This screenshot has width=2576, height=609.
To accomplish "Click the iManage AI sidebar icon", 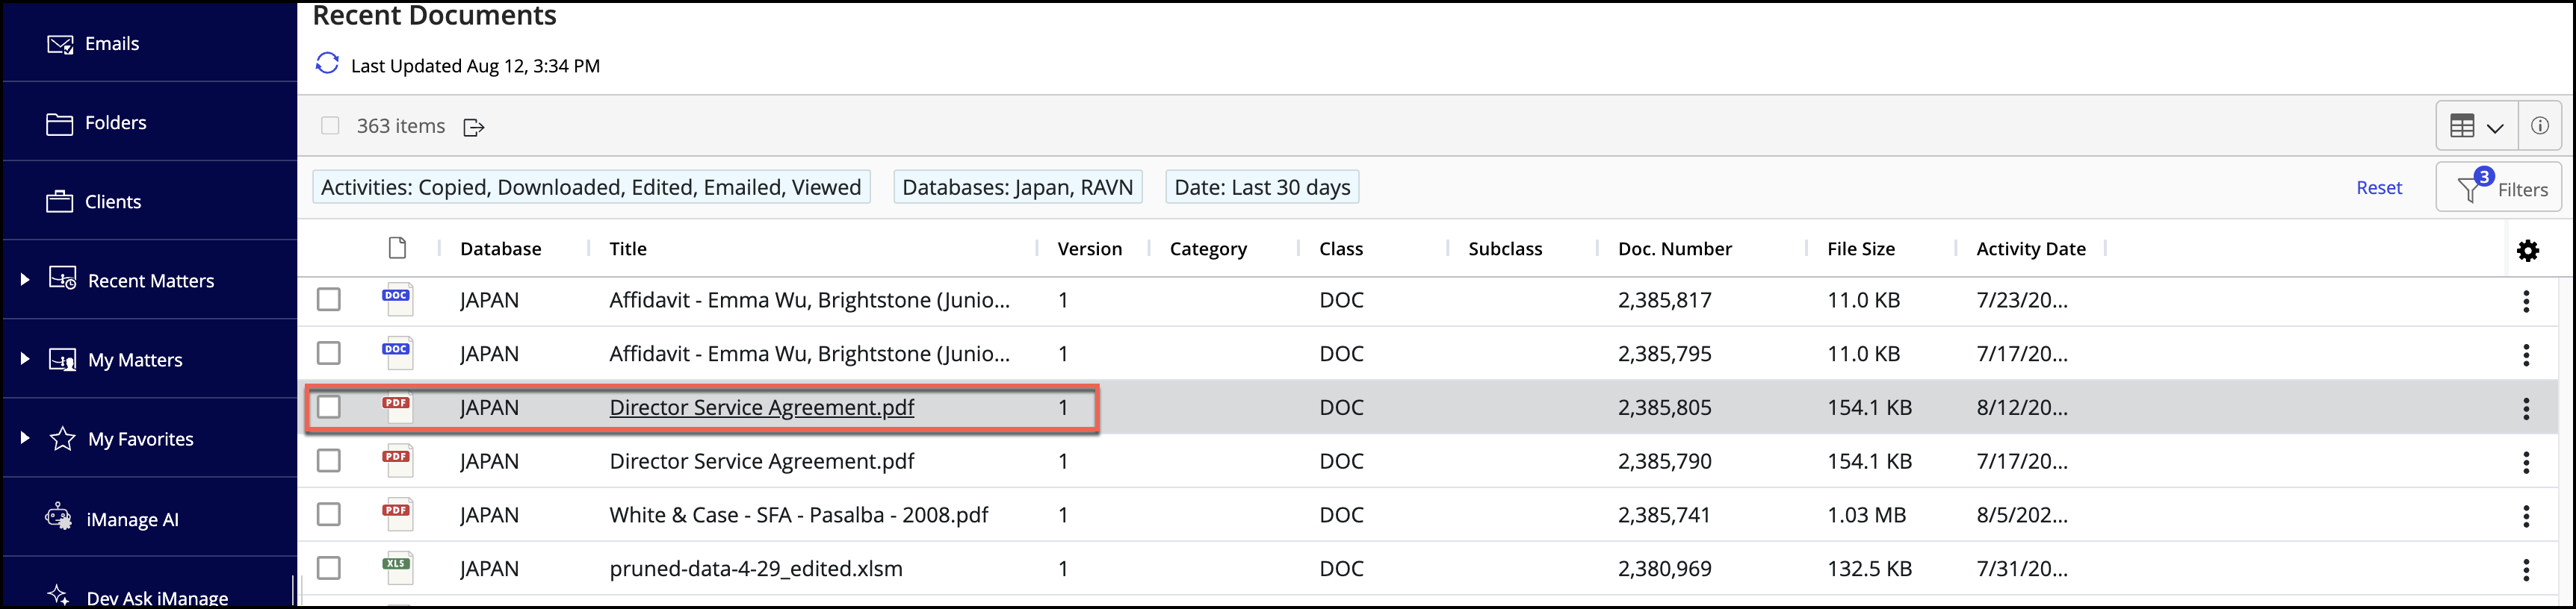I will pos(59,518).
